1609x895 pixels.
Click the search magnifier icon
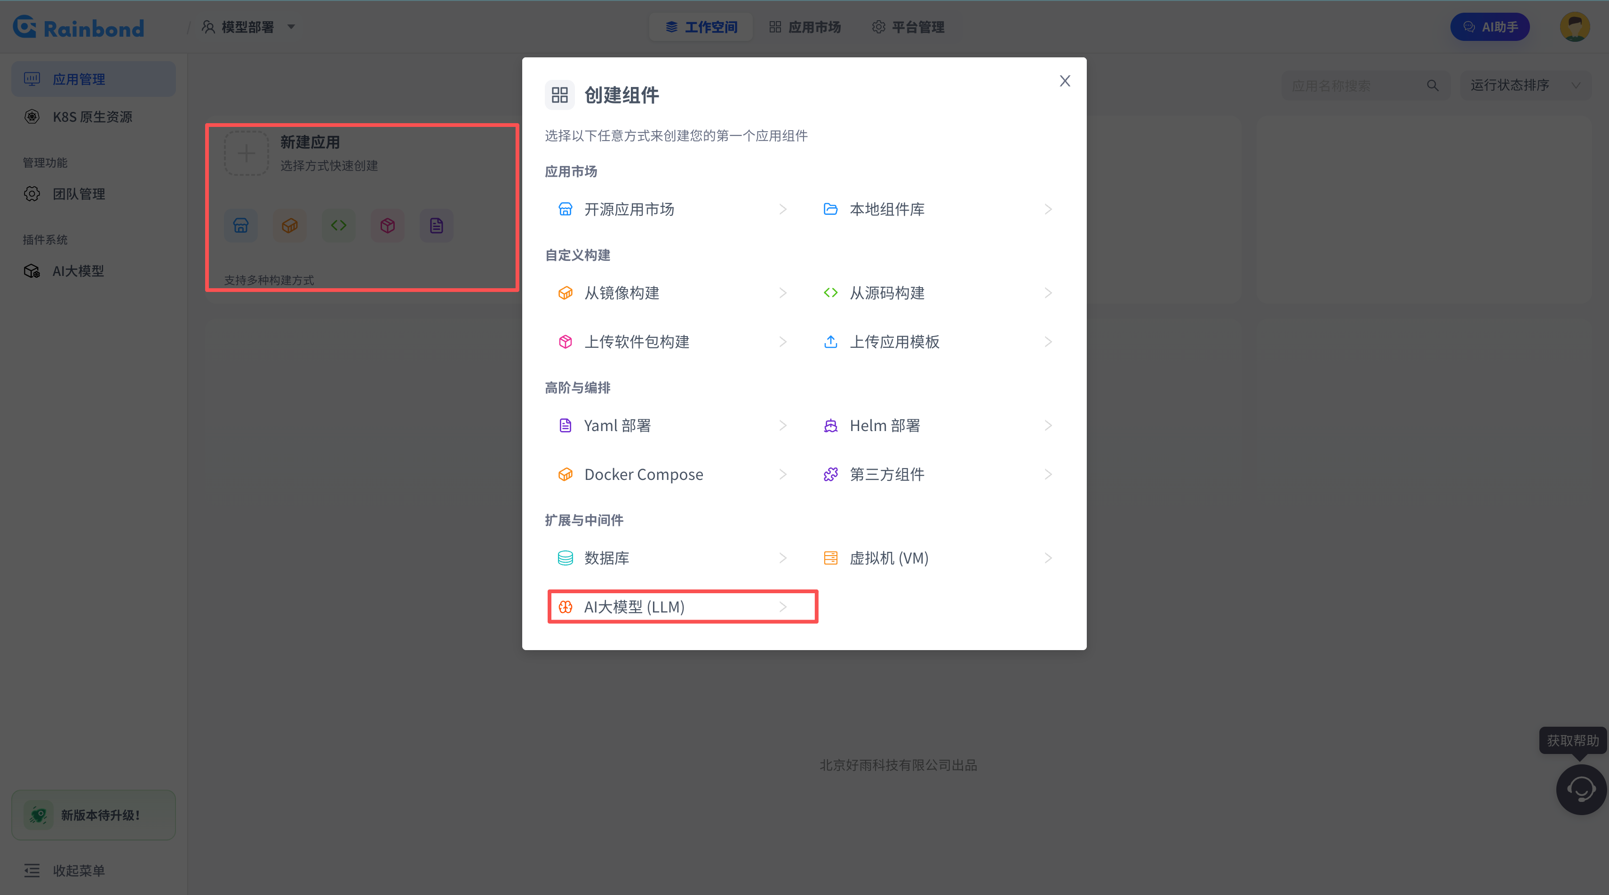(x=1433, y=86)
